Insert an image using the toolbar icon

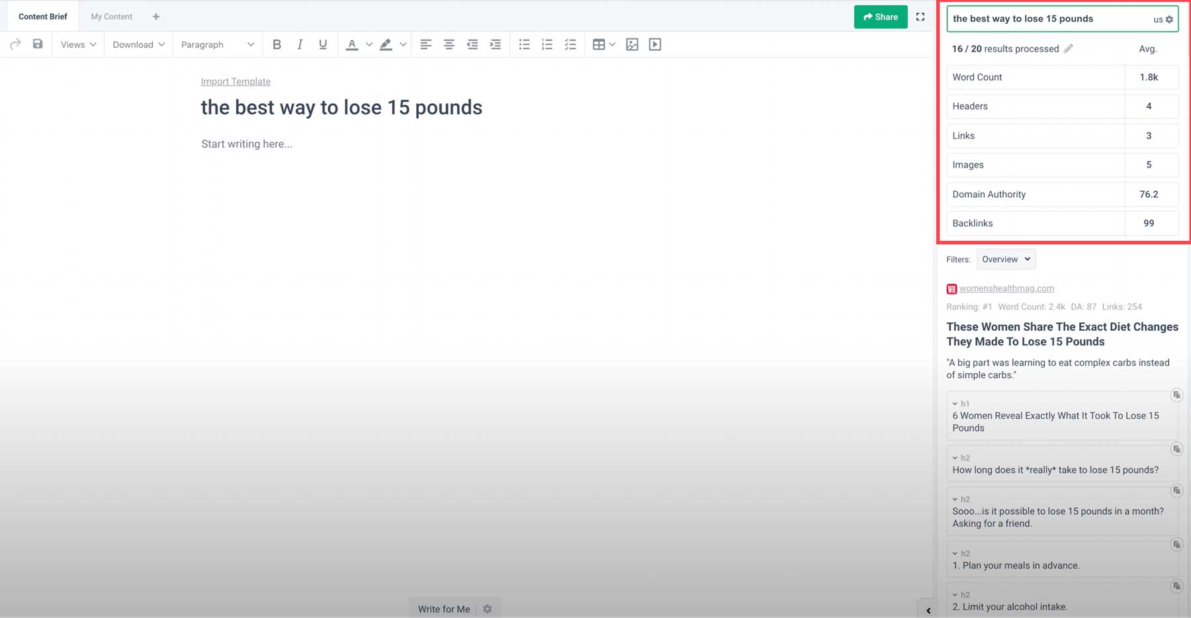[632, 44]
